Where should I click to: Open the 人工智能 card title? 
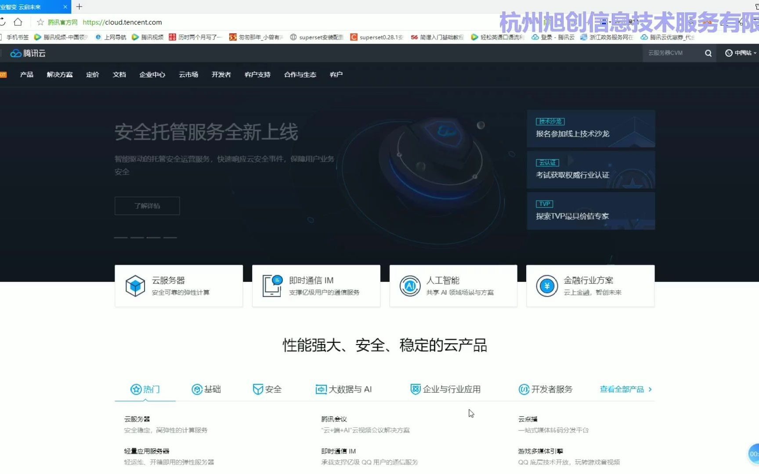point(443,280)
